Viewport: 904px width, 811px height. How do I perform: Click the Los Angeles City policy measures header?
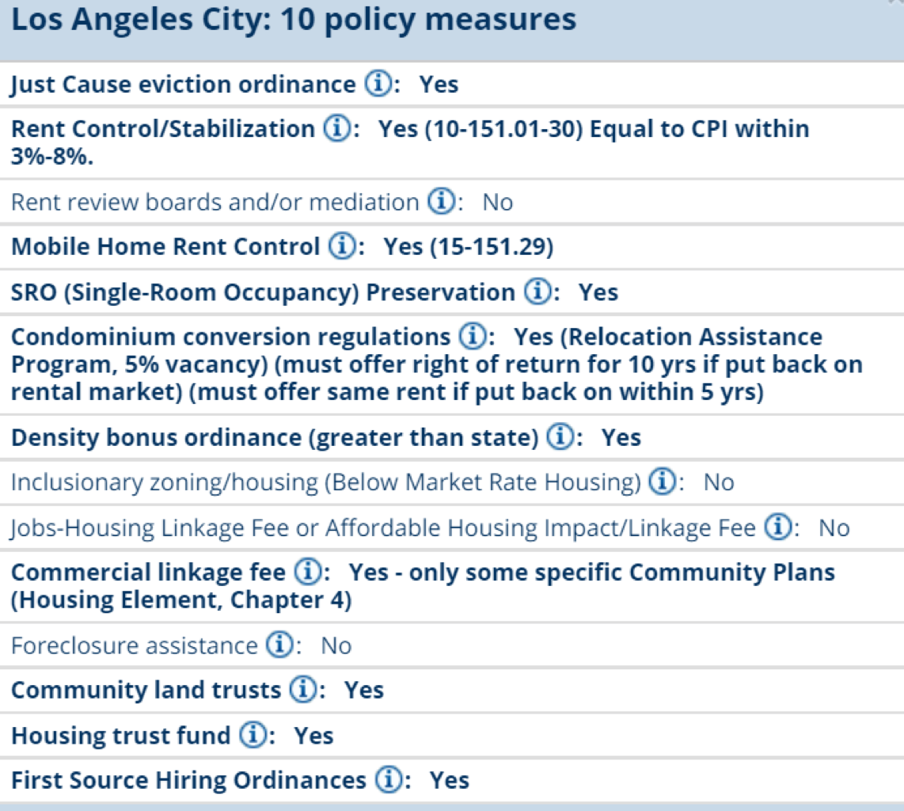click(x=294, y=20)
